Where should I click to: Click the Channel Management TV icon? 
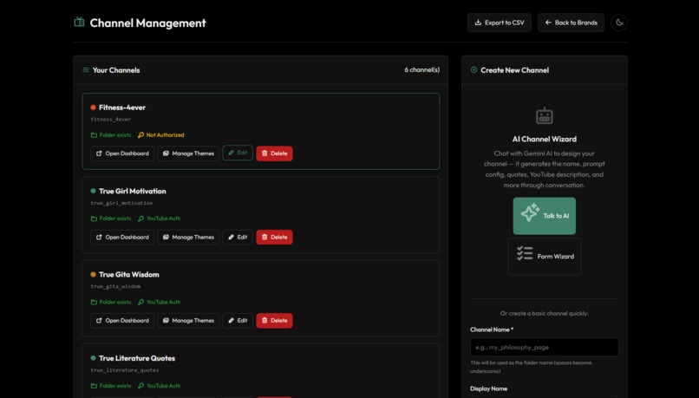point(79,22)
